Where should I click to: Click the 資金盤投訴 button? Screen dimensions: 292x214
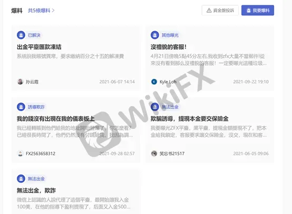[x=220, y=10]
